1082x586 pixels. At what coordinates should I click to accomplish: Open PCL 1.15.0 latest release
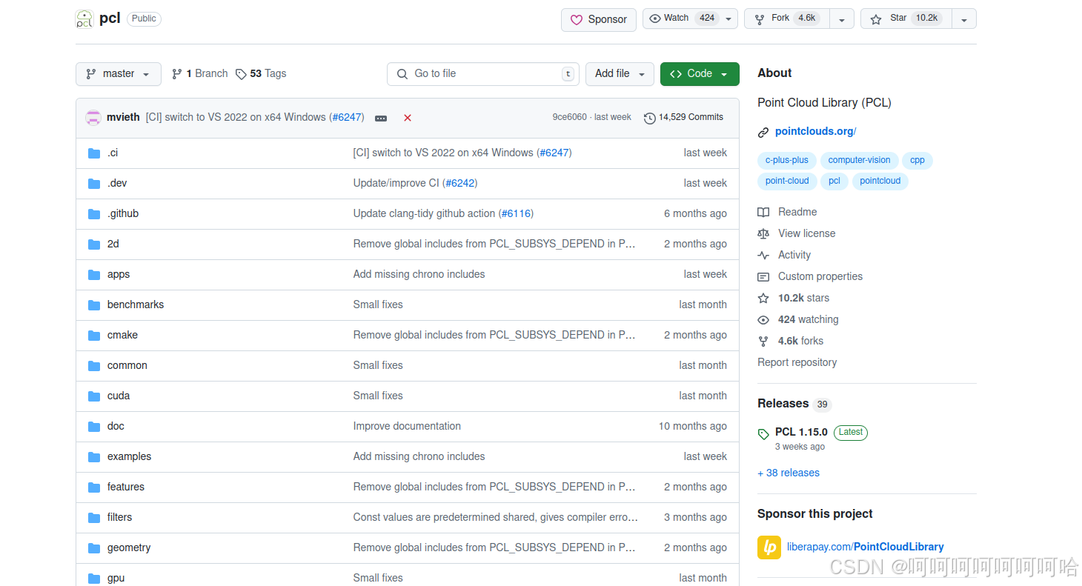click(801, 432)
